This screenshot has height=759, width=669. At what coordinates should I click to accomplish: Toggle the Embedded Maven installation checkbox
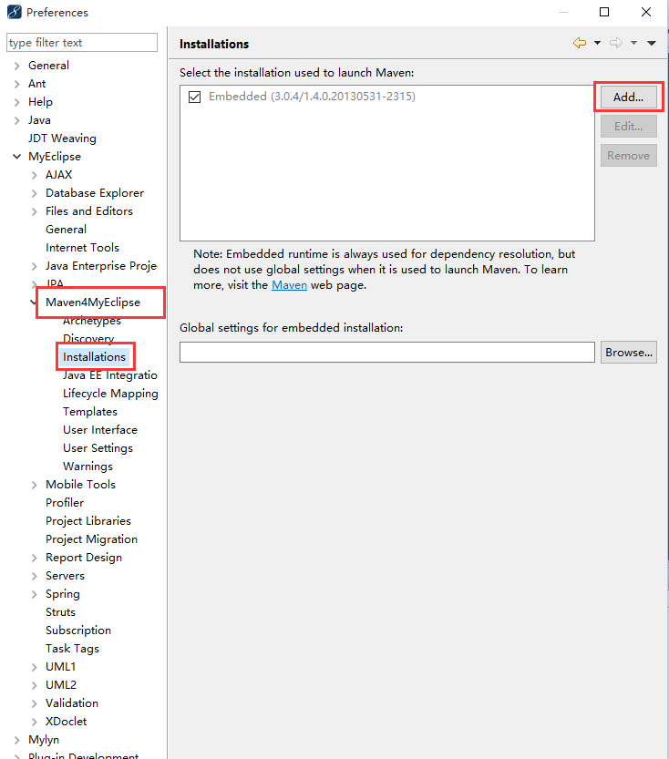pos(195,97)
